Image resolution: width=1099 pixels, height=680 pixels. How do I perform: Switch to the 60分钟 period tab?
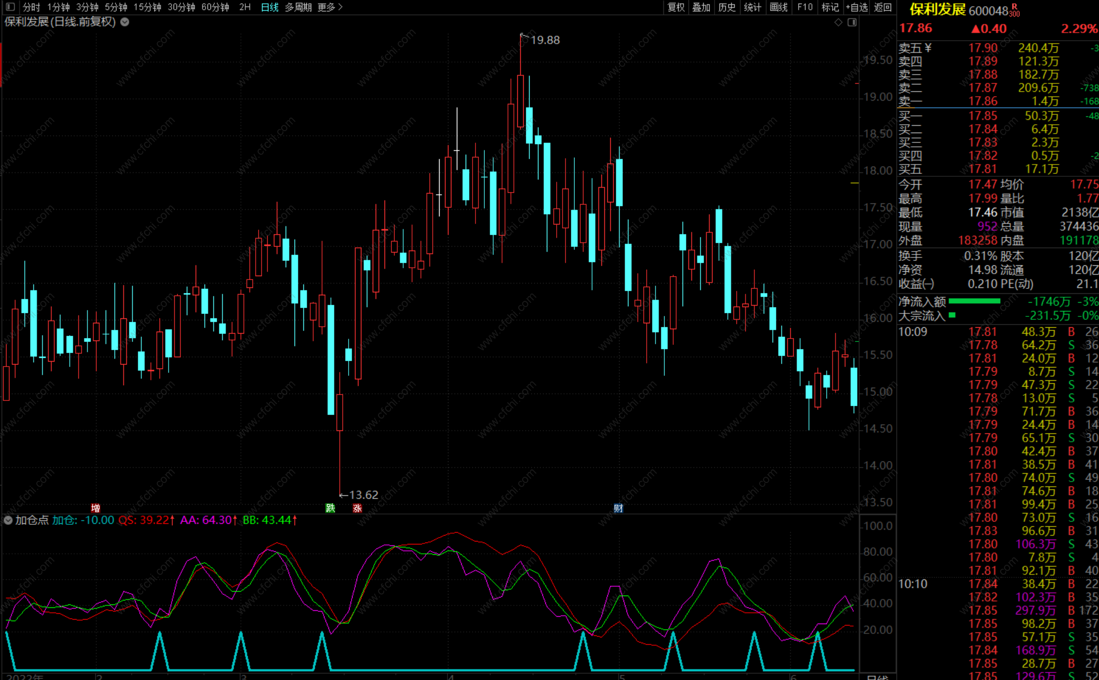tap(215, 7)
